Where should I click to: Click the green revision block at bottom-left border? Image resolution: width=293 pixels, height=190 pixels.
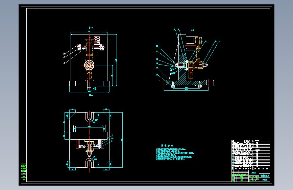[24, 172]
